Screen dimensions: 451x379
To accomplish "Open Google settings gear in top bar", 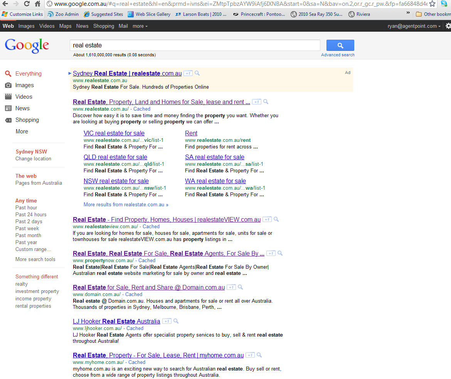I will (448, 26).
